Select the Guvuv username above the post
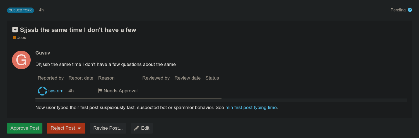Viewport: 419px width, 138px height. 43,53
